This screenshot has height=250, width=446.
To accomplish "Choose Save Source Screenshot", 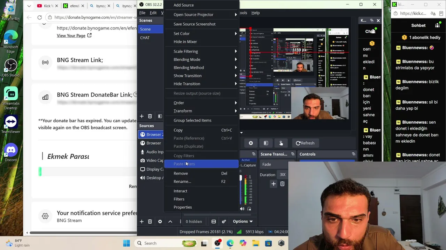I will coord(201,24).
